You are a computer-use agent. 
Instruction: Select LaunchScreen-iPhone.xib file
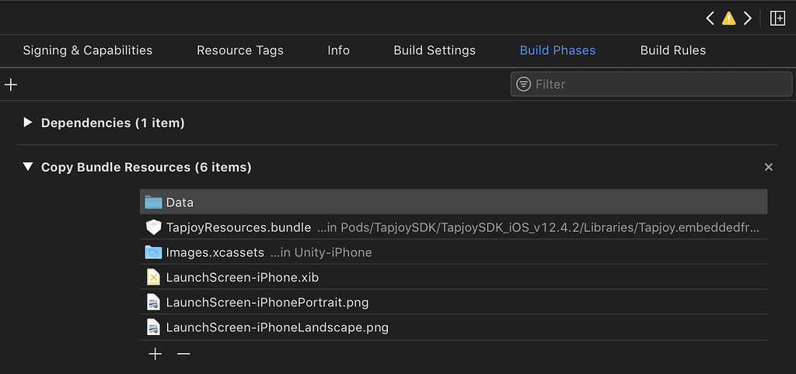[x=243, y=277]
